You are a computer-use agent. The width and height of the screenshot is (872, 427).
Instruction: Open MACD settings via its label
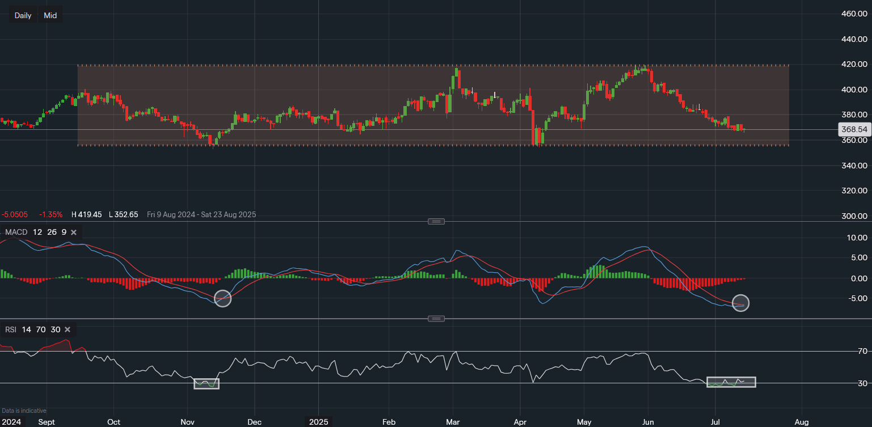(x=16, y=232)
